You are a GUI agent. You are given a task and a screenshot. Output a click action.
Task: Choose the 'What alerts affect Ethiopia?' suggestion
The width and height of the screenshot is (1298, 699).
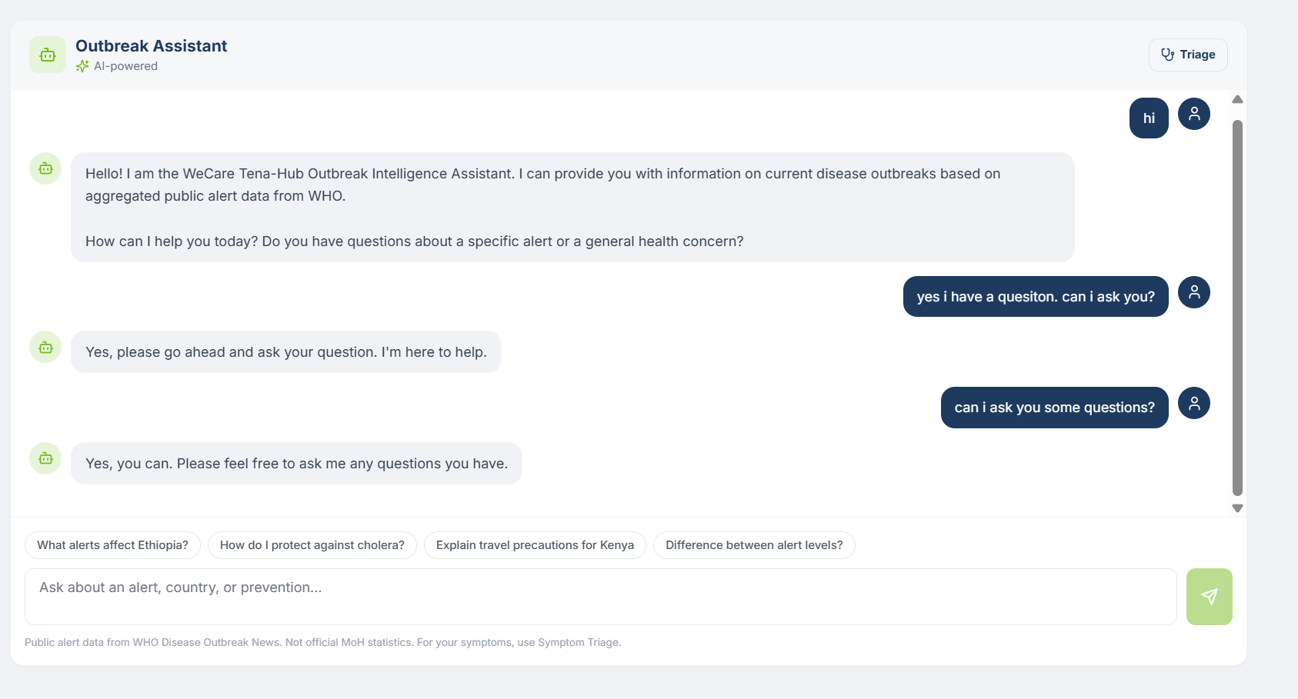112,545
